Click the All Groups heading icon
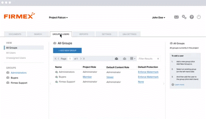 tap(55, 43)
